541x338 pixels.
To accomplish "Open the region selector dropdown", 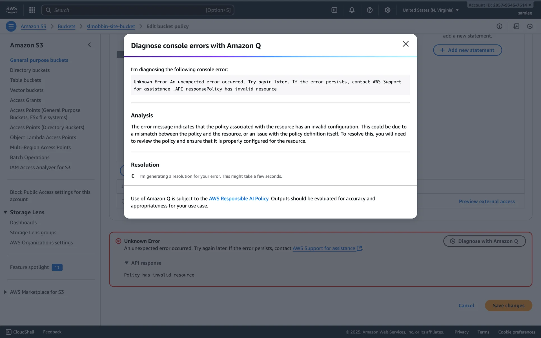I will [x=431, y=10].
